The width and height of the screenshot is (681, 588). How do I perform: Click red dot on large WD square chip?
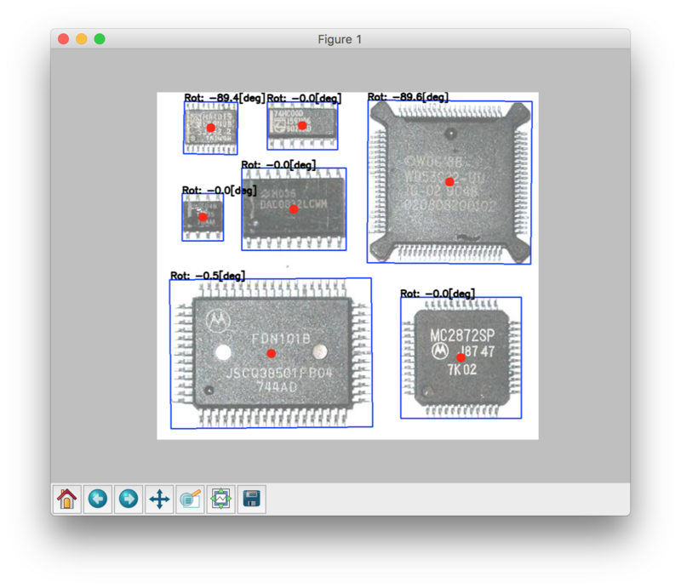(x=449, y=181)
